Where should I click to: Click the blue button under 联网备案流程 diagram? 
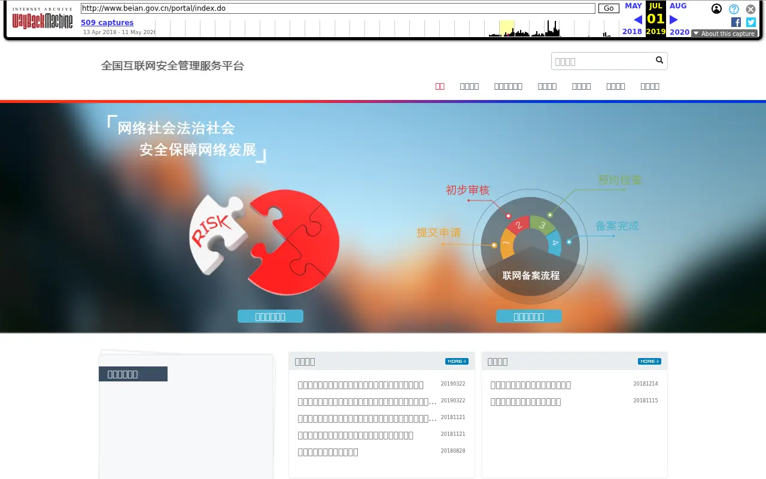(x=529, y=316)
